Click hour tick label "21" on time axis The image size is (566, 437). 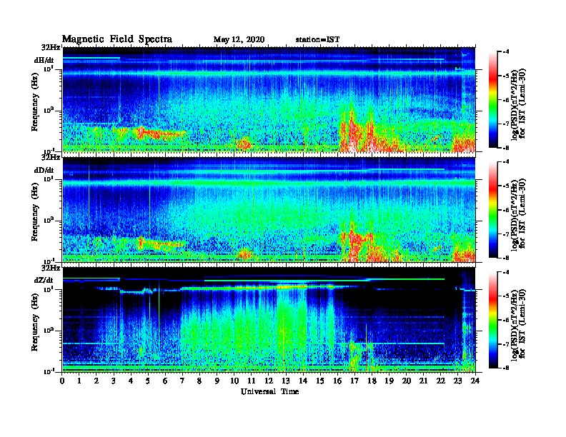pos(424,381)
